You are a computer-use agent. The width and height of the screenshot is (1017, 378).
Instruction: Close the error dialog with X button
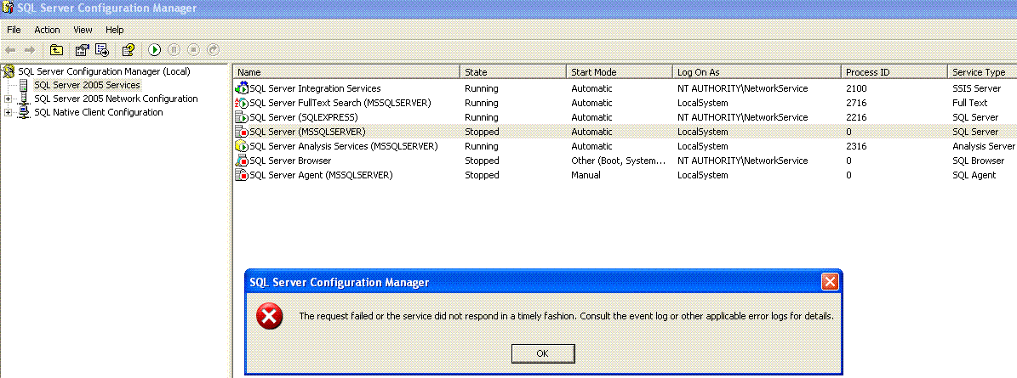tap(831, 281)
